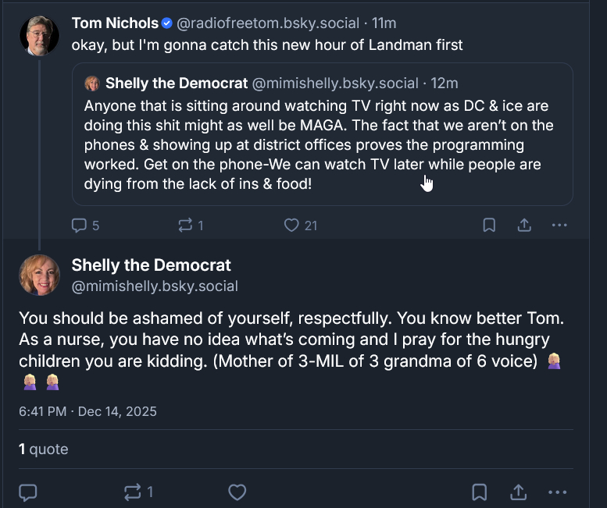The height and width of the screenshot is (508, 607).
Task: Open more options on Shelly's post
Action: [x=557, y=492]
